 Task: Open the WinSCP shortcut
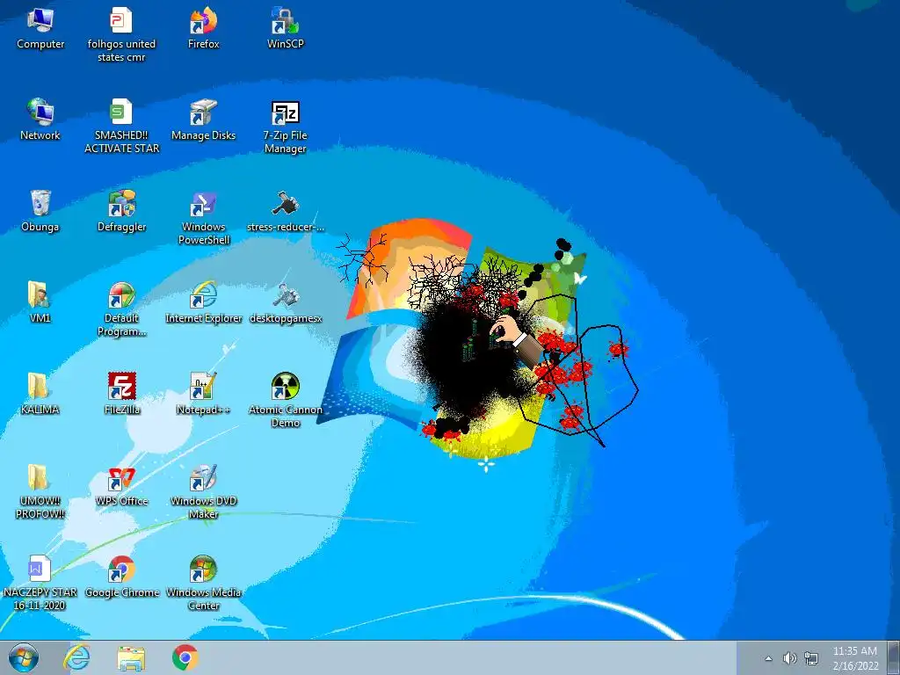coord(286,29)
